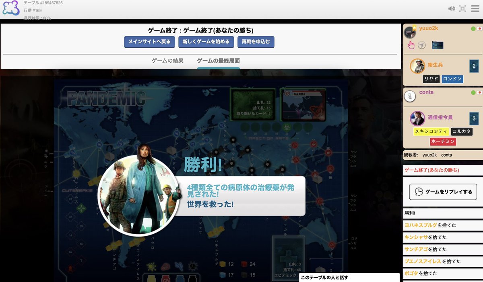Click the biohazard infection rate marker
The width and height of the screenshot is (483, 282).
[x=287, y=128]
